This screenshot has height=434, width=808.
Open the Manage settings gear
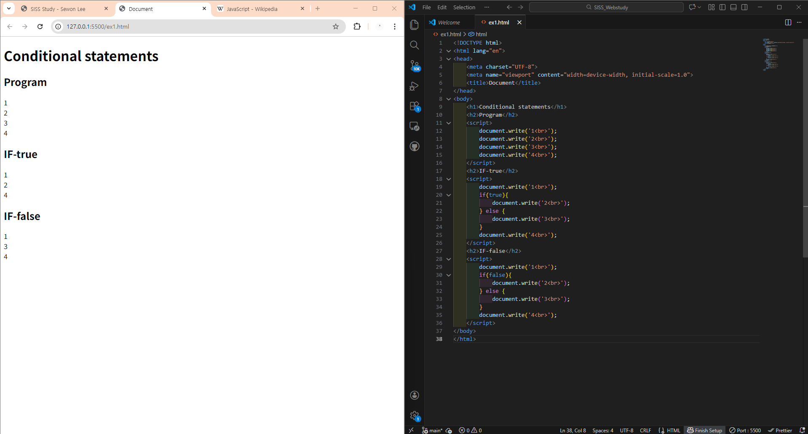tap(415, 416)
